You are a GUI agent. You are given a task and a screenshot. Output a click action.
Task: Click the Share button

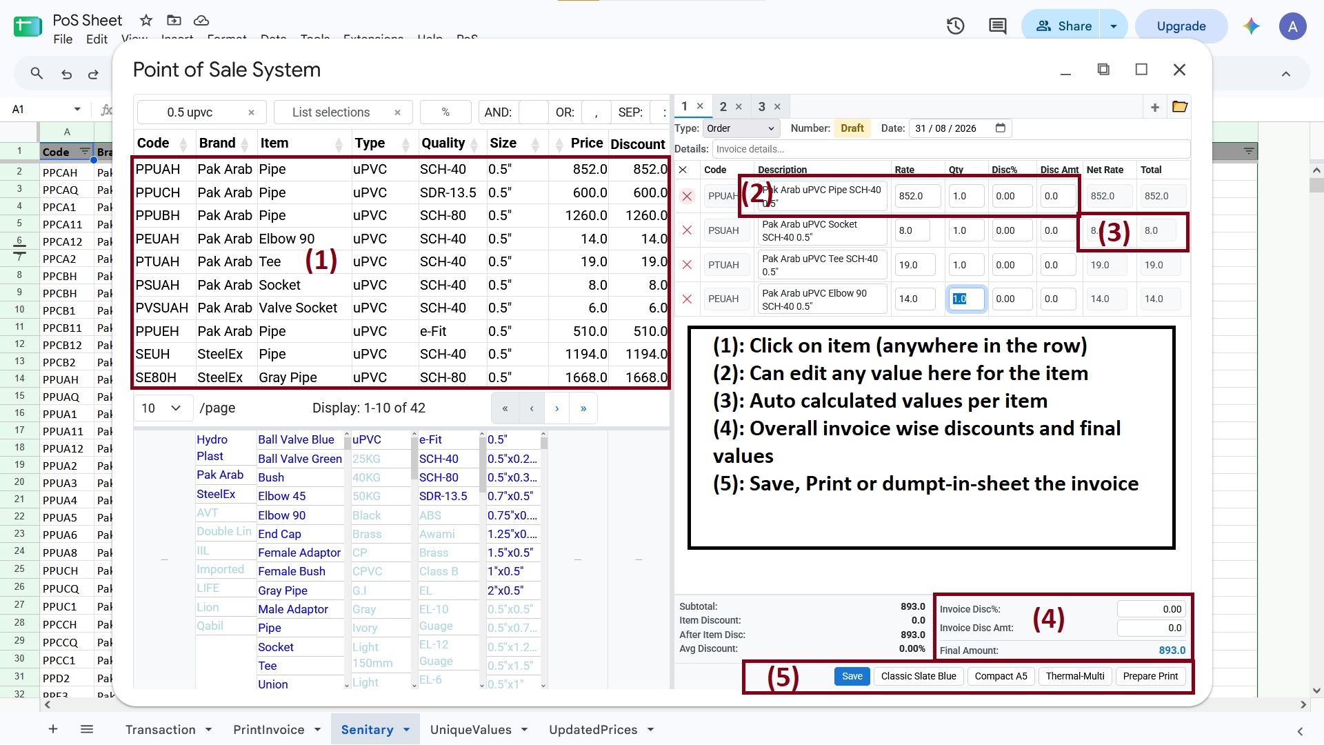point(1063,26)
